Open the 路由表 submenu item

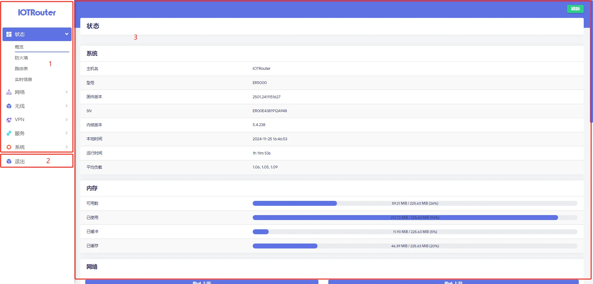click(x=21, y=69)
